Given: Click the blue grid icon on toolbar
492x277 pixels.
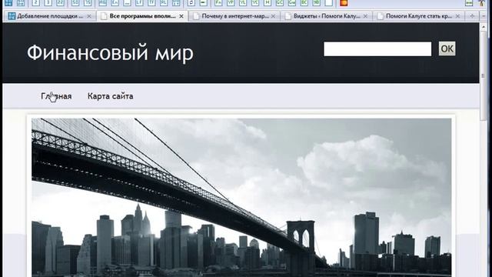Looking at the screenshot, I should 8,3.
